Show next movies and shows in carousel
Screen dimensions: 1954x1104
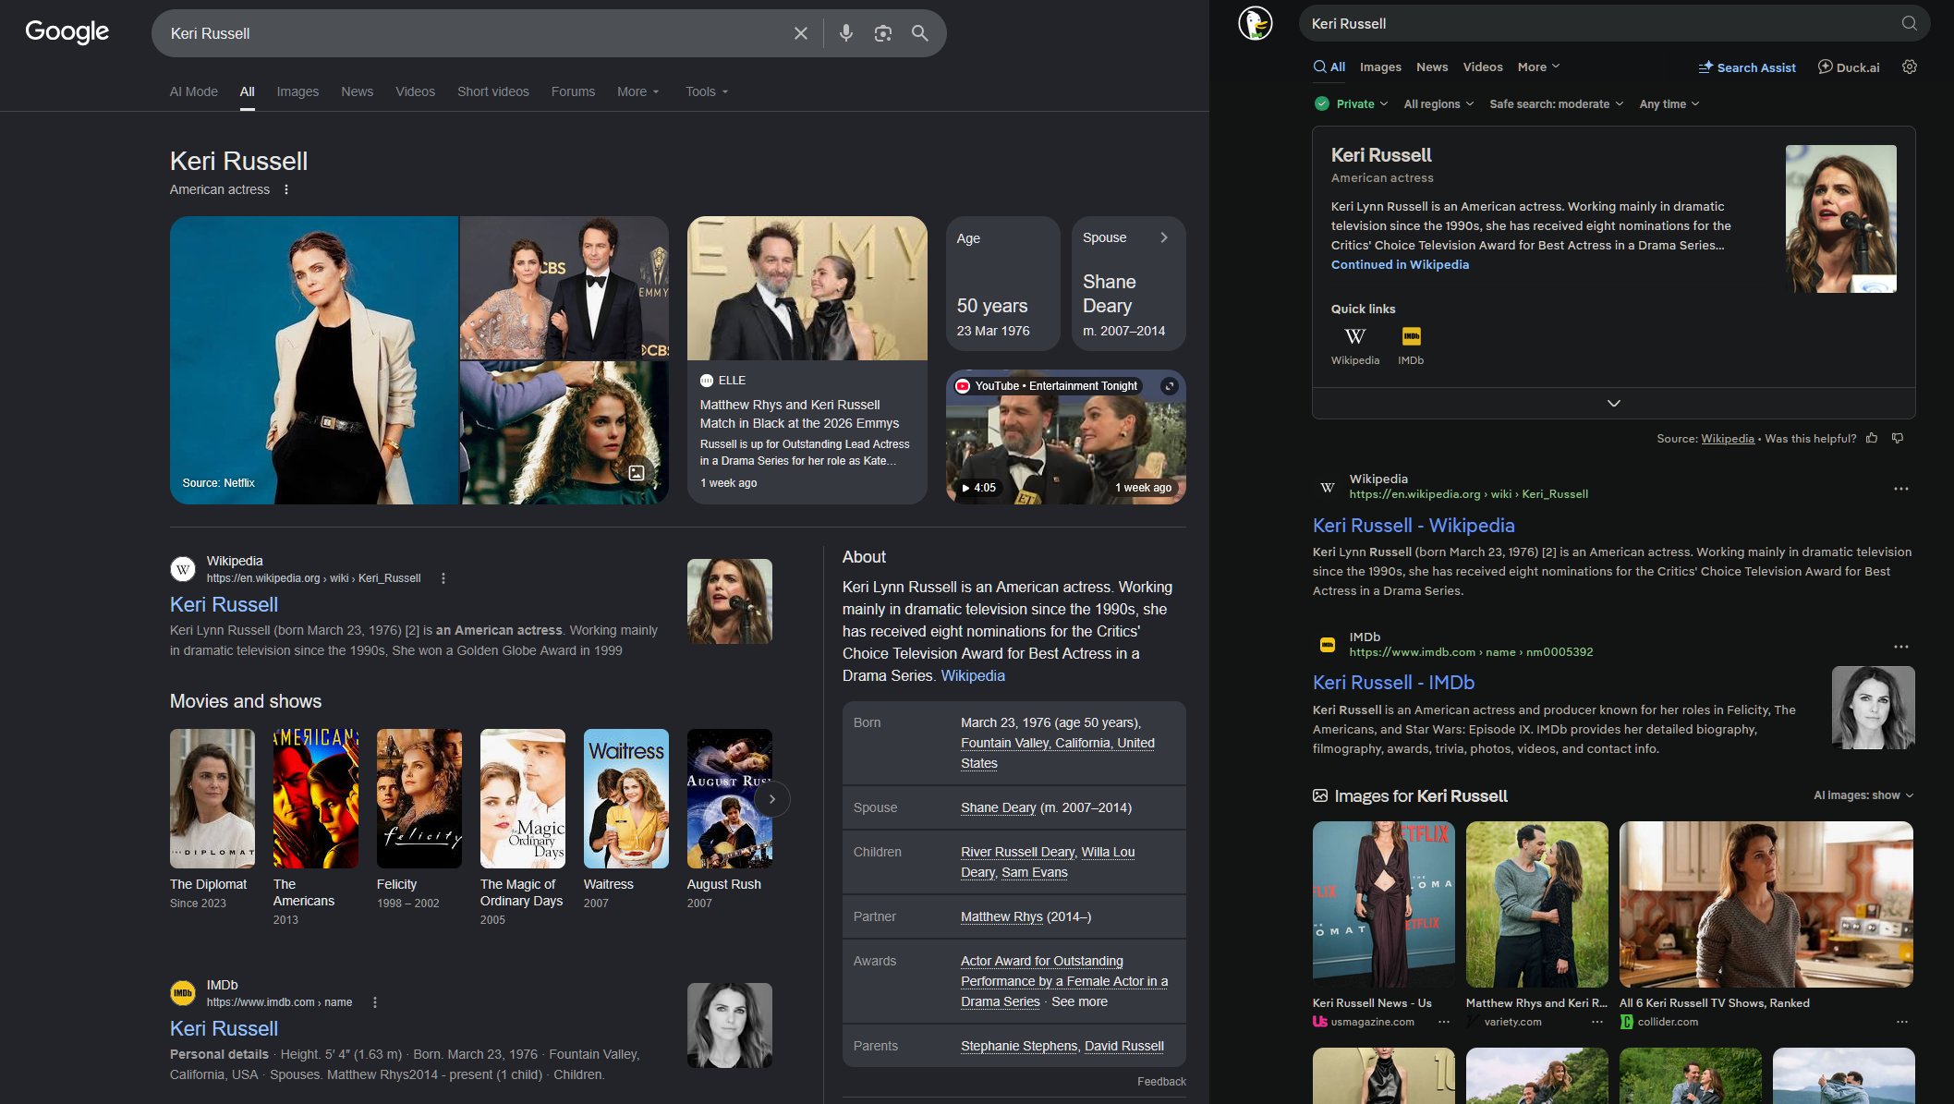[772, 799]
